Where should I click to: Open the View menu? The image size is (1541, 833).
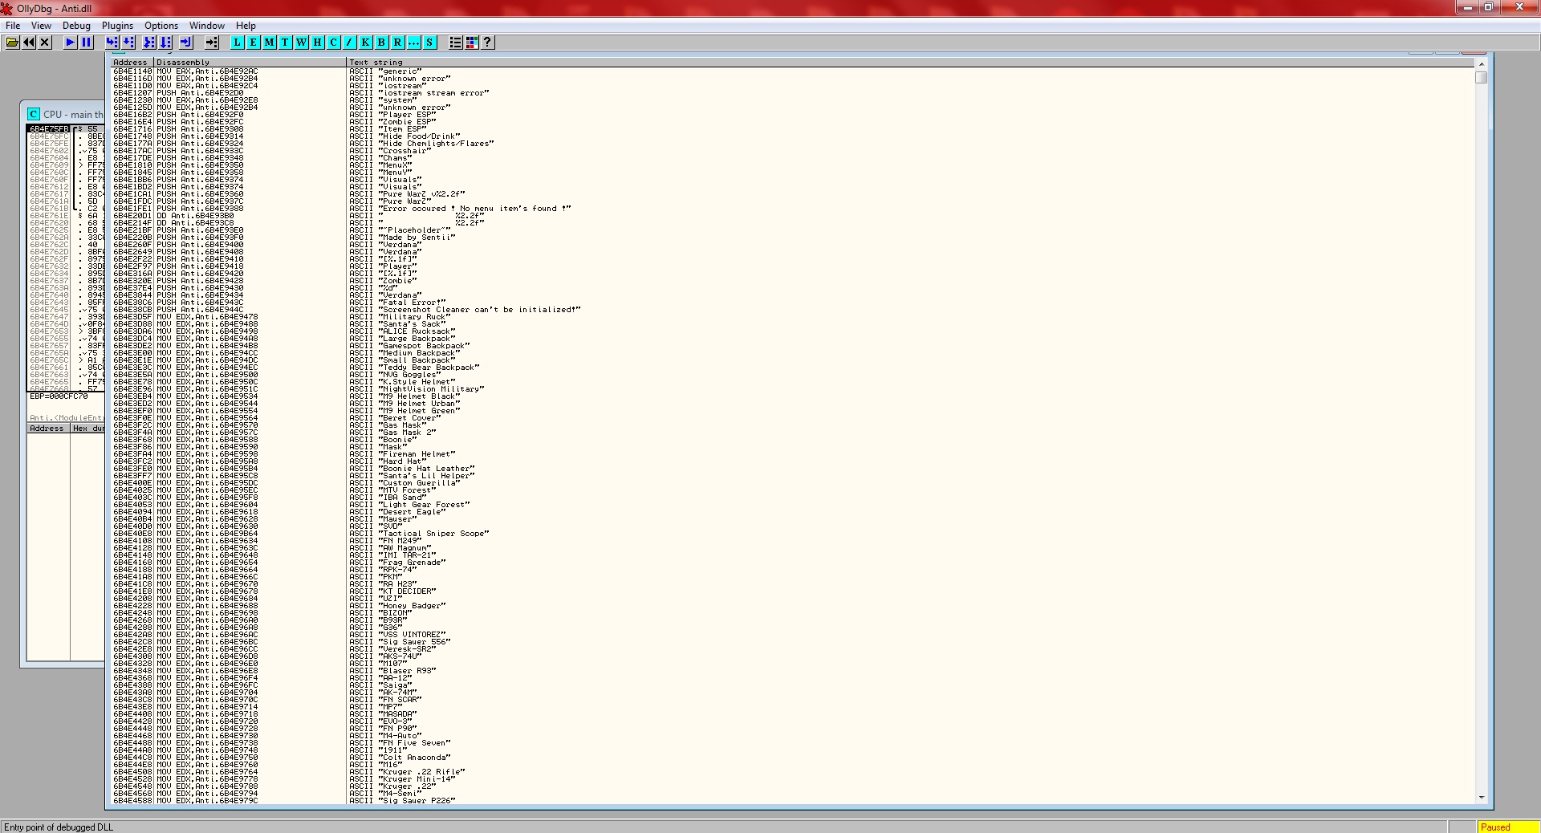[41, 26]
